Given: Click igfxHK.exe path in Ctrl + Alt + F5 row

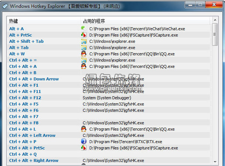Looking at the screenshot, I should point(113,104).
